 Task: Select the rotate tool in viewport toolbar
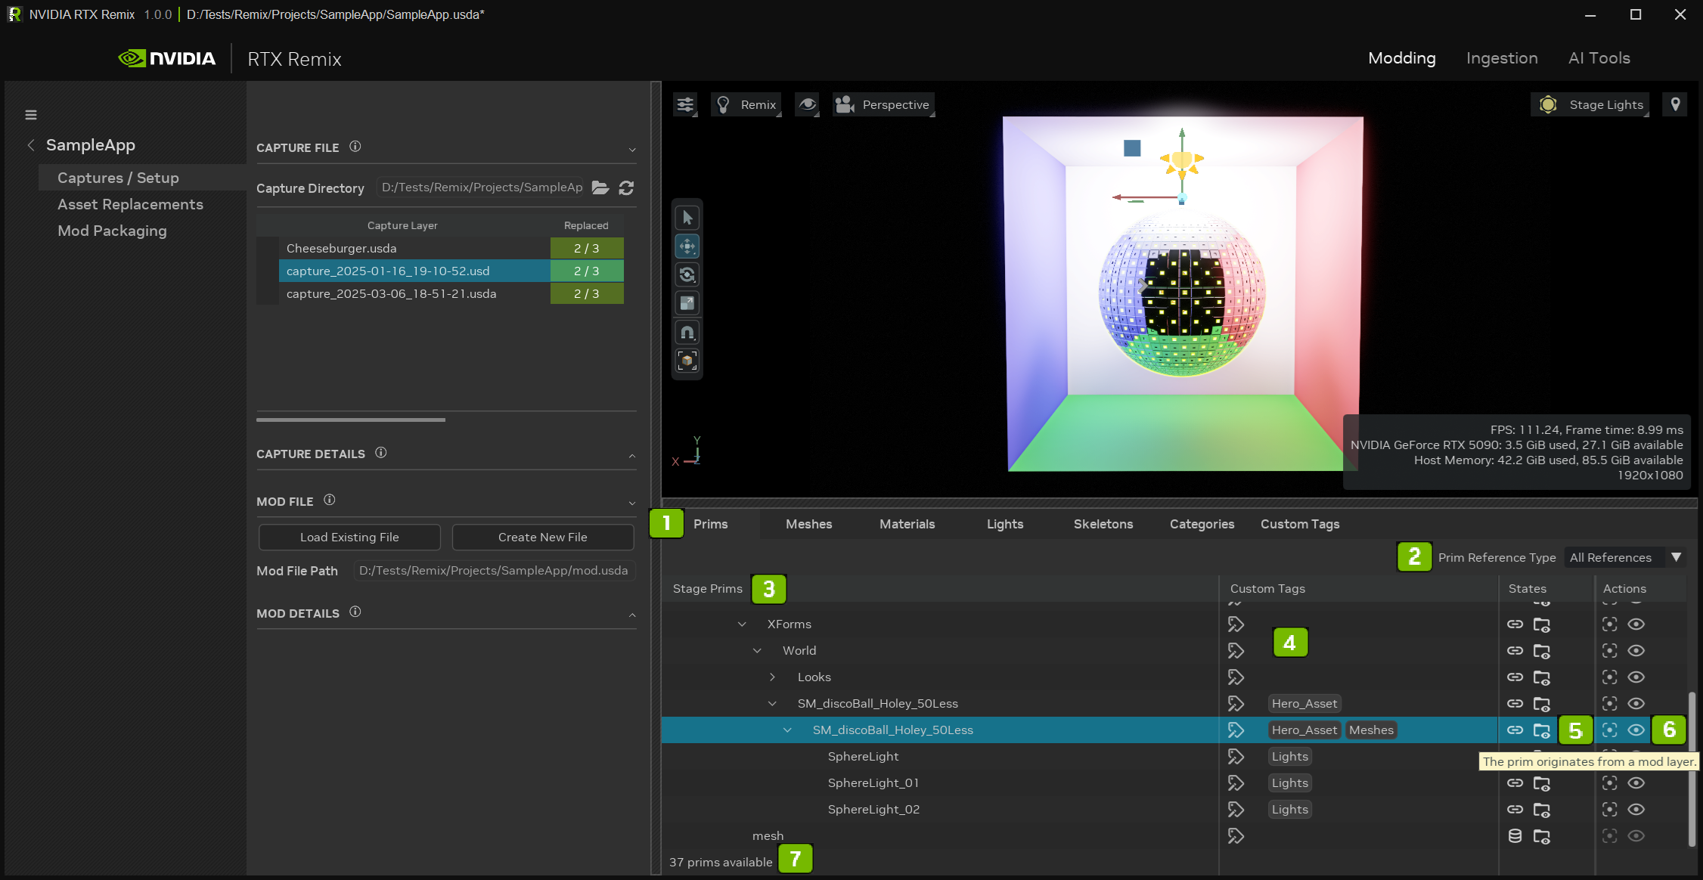(x=687, y=275)
